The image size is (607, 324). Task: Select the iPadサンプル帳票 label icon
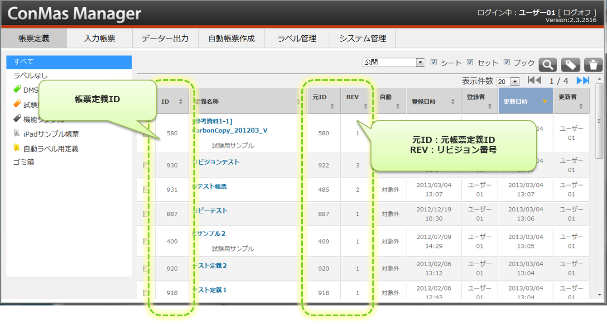pyautogui.click(x=17, y=134)
